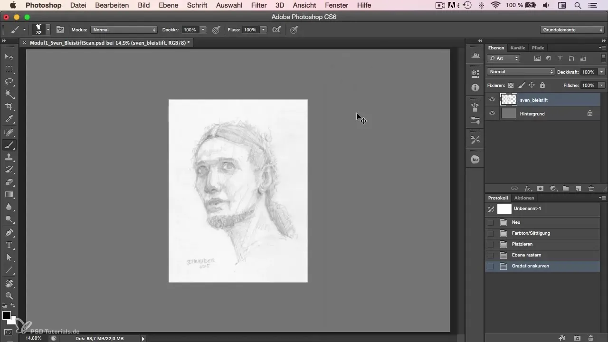This screenshot has width=608, height=342.
Task: Open Fluss flow slider dropdown
Action: [264, 29]
